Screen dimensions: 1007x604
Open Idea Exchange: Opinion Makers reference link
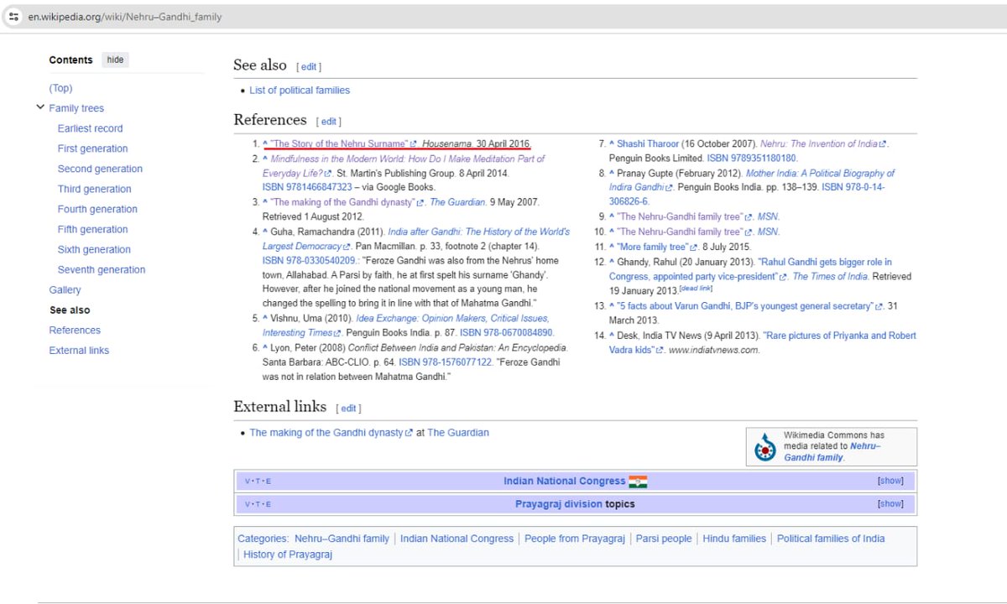[405, 325]
